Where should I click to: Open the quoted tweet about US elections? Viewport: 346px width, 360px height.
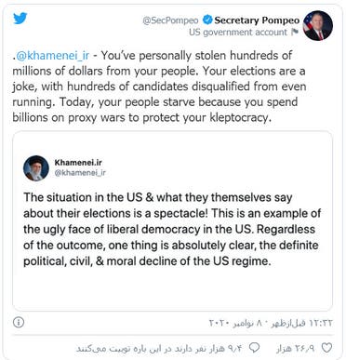tap(172, 220)
